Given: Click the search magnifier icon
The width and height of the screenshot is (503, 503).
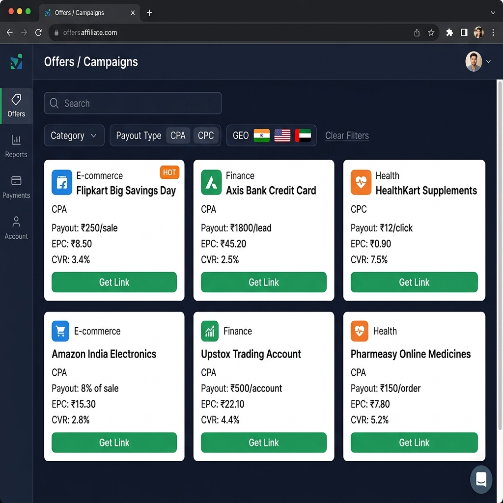Looking at the screenshot, I should (54, 103).
